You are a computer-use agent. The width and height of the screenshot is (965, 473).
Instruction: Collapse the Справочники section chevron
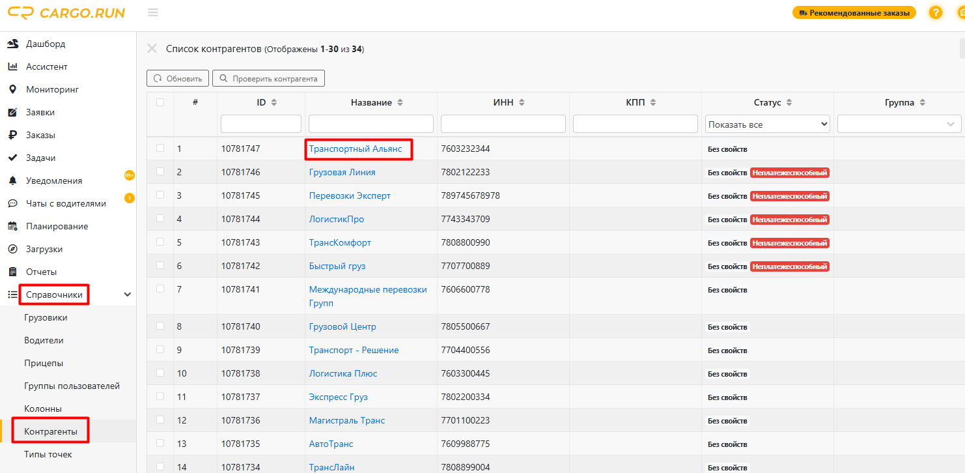pyautogui.click(x=128, y=294)
